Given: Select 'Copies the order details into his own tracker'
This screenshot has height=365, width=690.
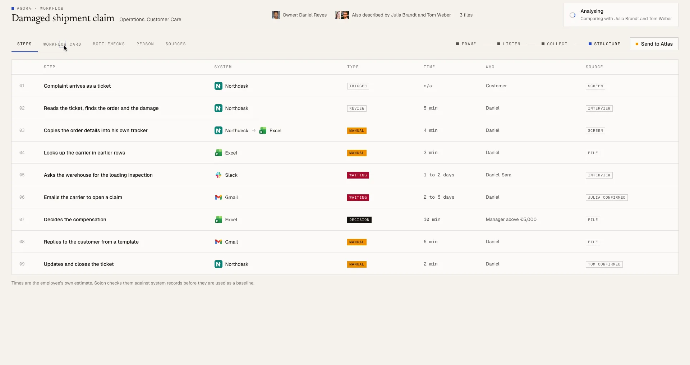Looking at the screenshot, I should 96,130.
